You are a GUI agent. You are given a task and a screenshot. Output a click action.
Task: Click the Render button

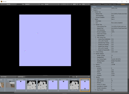coord(9,4)
